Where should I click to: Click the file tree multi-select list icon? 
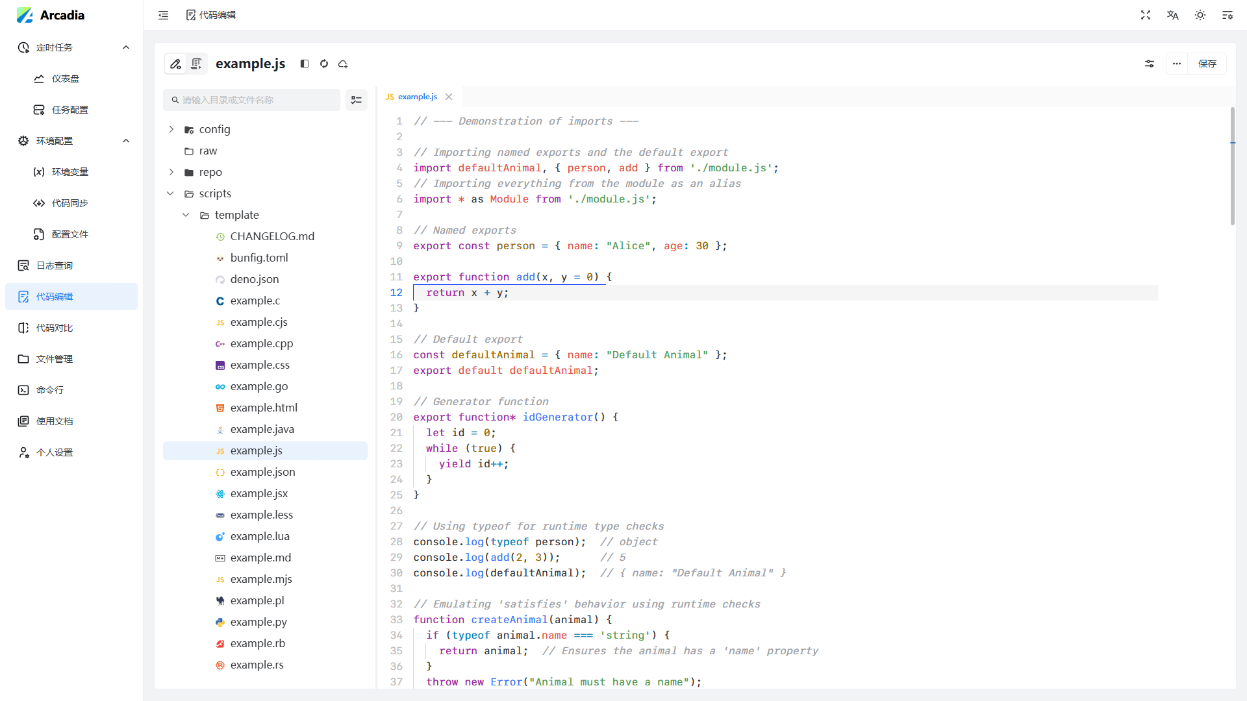tap(356, 100)
